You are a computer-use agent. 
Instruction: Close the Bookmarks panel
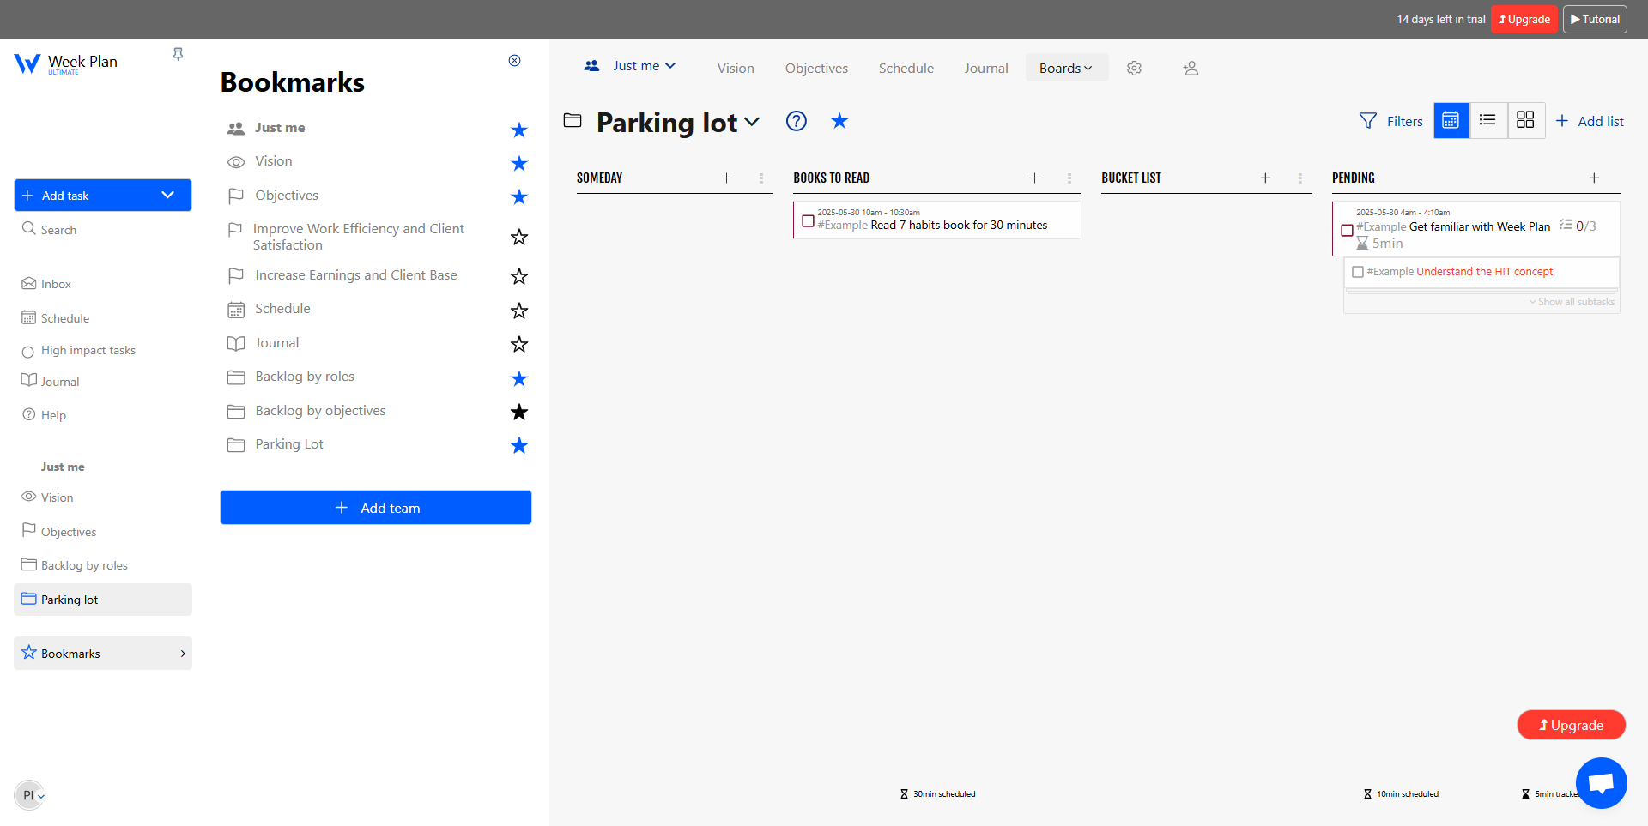(514, 60)
